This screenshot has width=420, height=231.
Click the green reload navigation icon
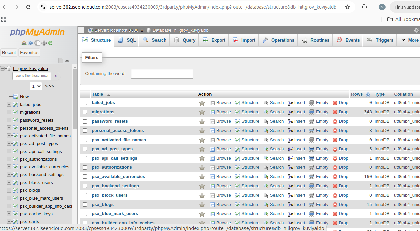(x=50, y=43)
